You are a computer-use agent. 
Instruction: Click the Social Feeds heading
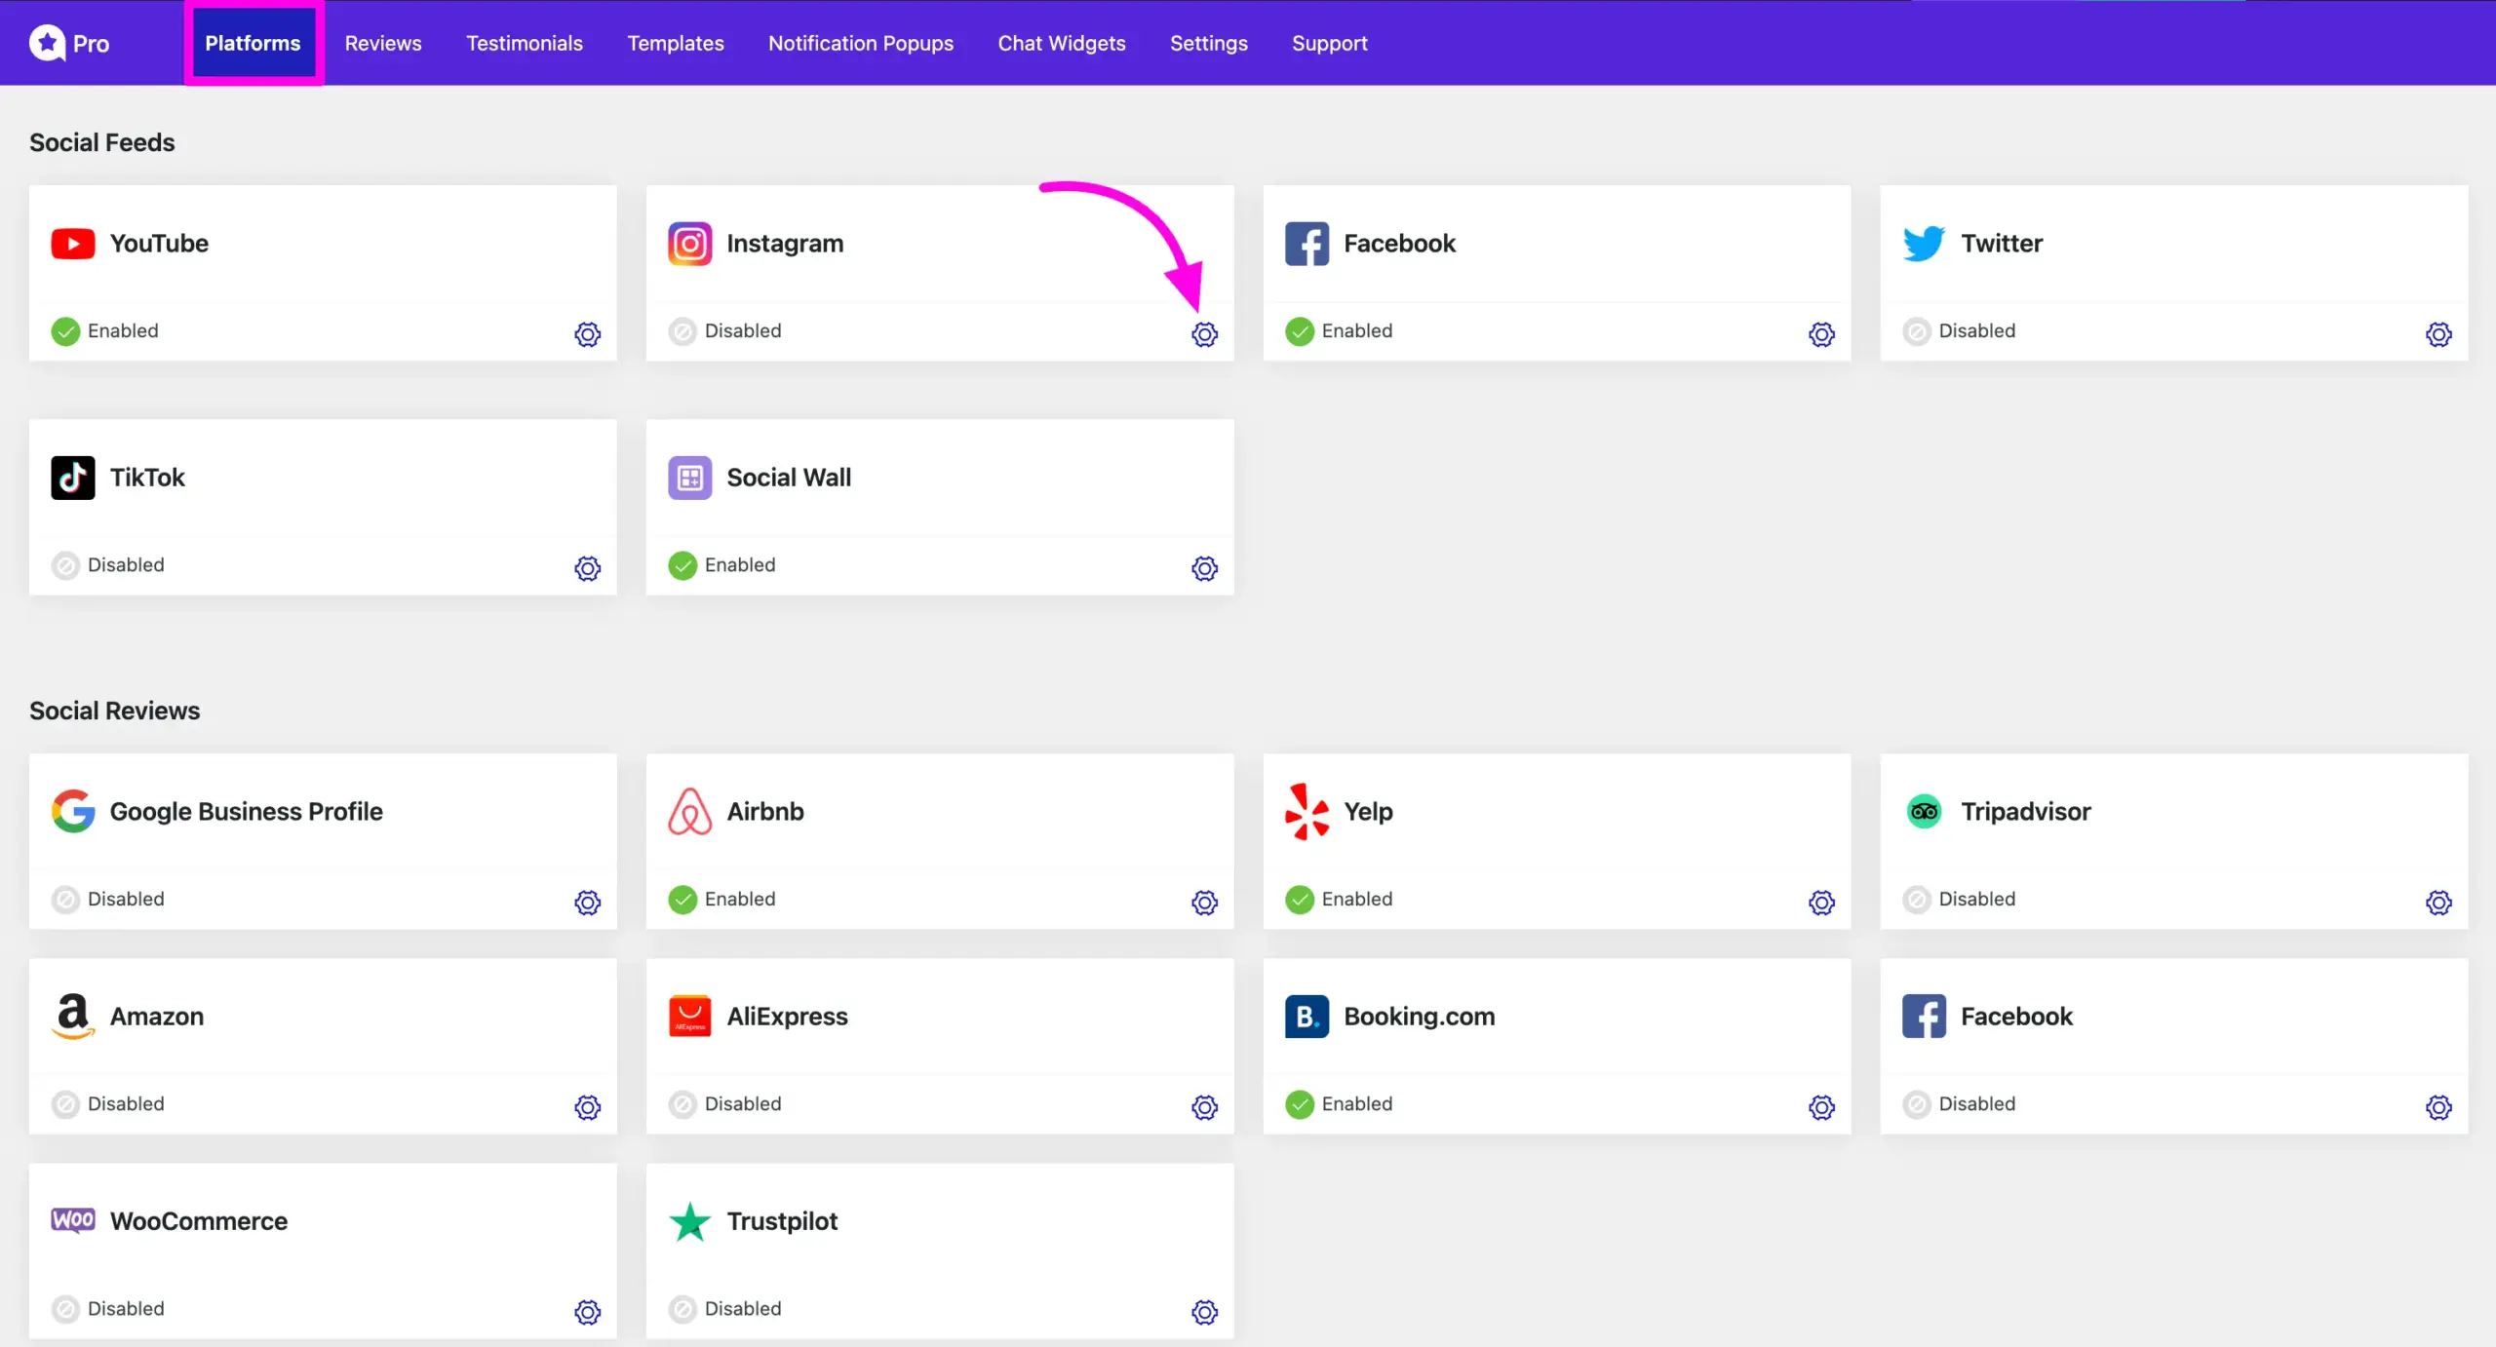point(102,142)
